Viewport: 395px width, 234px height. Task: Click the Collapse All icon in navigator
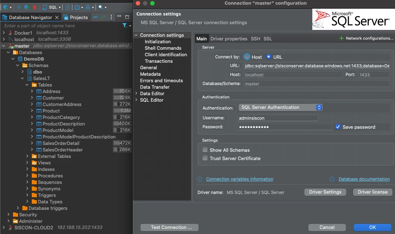click(95, 17)
